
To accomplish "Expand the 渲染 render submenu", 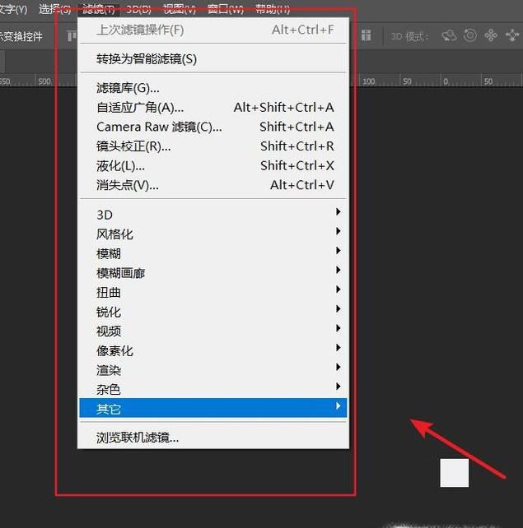I will coord(213,370).
